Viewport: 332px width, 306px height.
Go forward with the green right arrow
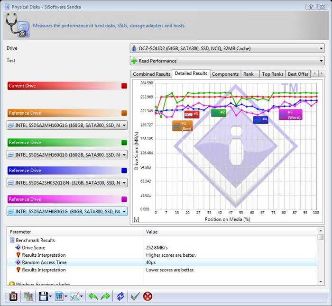pyautogui.click(x=105, y=297)
